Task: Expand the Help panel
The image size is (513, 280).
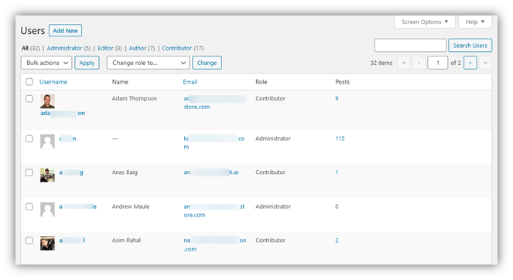Action: (475, 22)
